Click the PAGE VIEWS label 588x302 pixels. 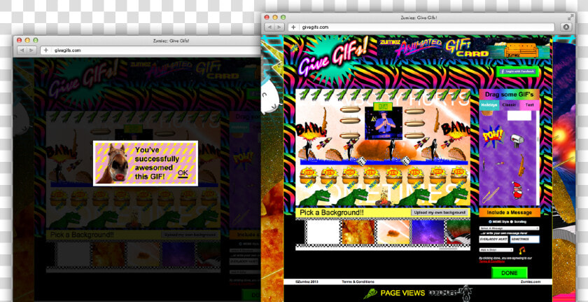click(x=402, y=293)
